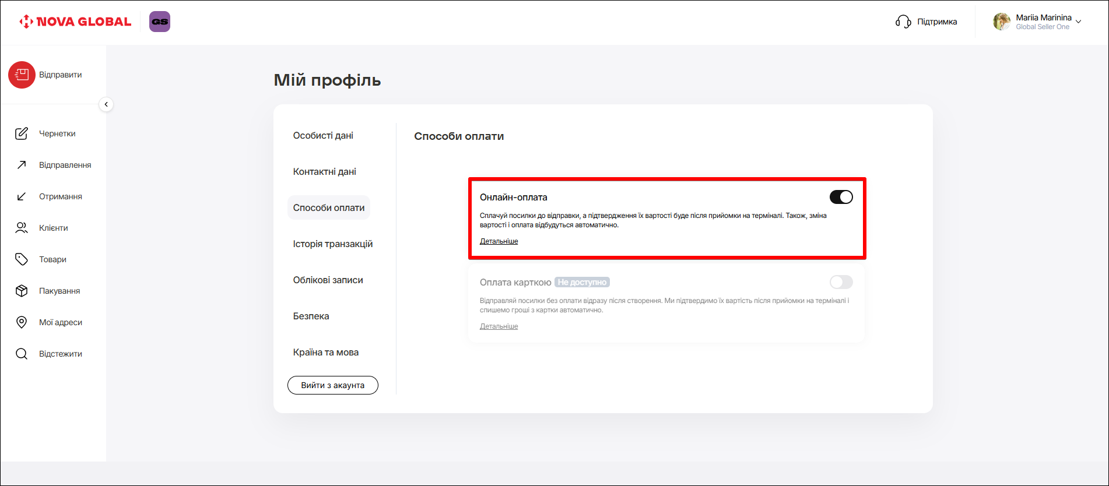The height and width of the screenshot is (486, 1109).
Task: Click the Товари tag icon
Action: (x=22, y=259)
